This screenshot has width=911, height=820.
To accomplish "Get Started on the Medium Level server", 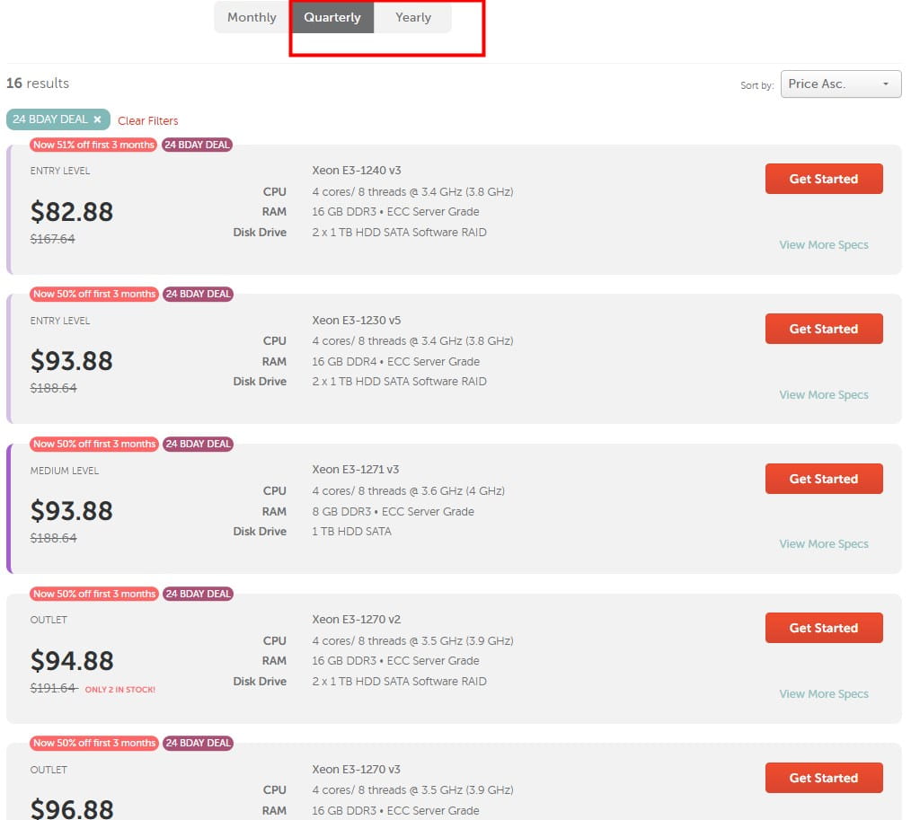I will click(823, 479).
